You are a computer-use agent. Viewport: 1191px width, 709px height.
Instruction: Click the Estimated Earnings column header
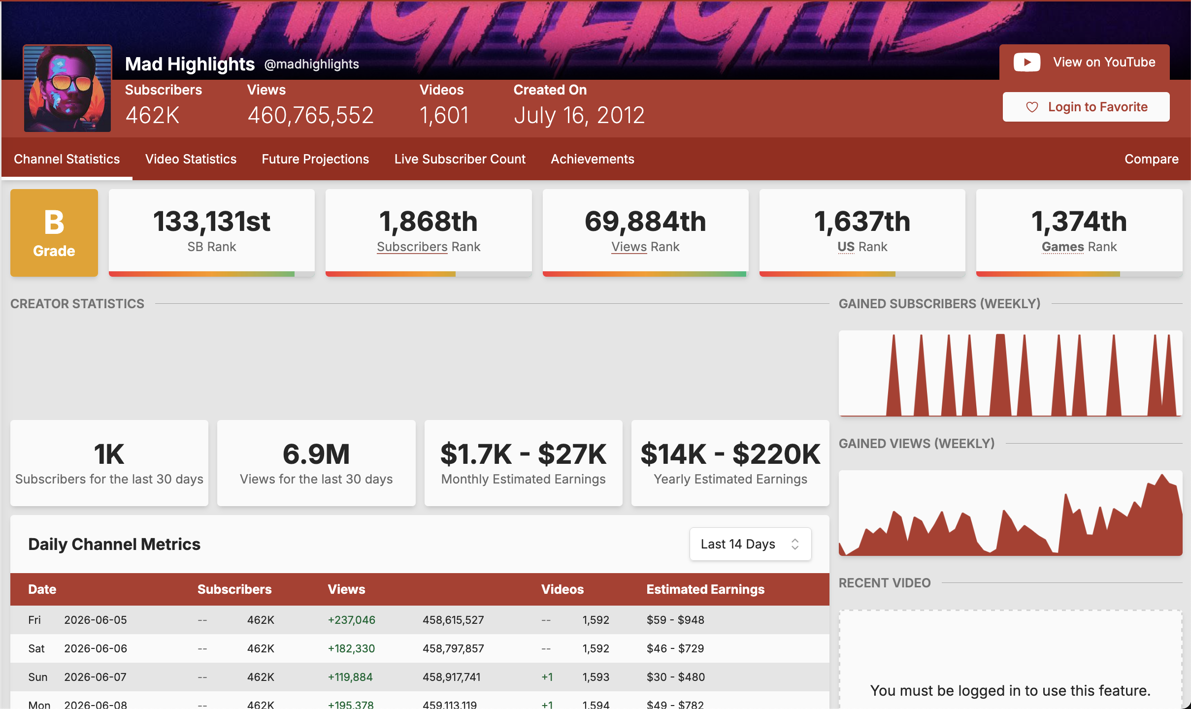pyautogui.click(x=705, y=589)
